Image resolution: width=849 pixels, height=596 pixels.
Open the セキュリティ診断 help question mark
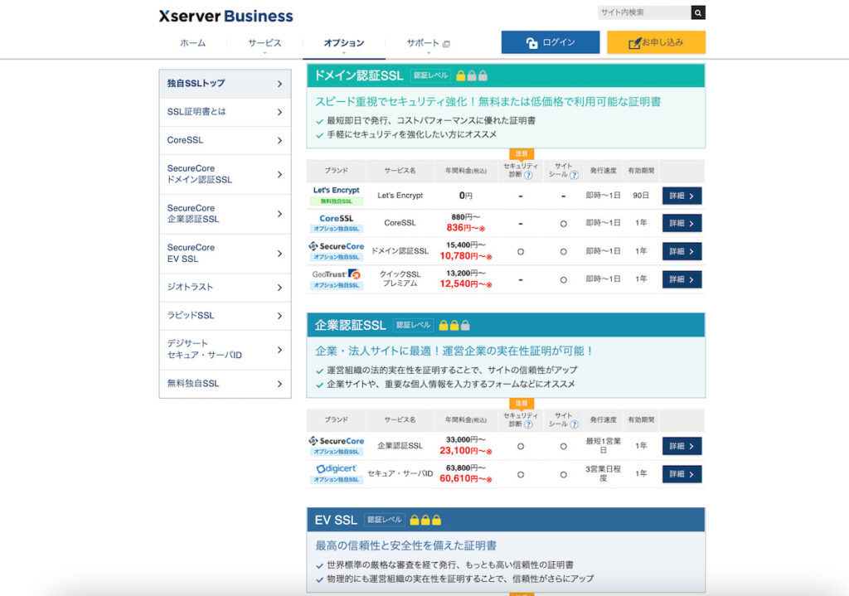coord(527,175)
